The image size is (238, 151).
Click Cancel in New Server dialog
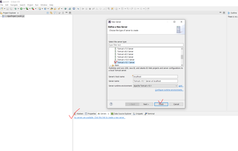tap(176, 104)
